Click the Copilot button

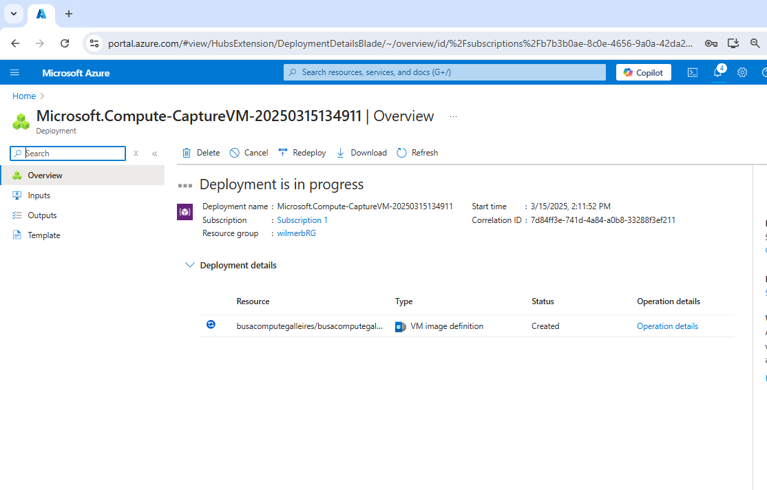(643, 72)
